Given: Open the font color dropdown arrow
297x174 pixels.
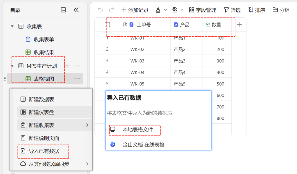Looking at the screenshot, I should pyautogui.click(x=165, y=10).
